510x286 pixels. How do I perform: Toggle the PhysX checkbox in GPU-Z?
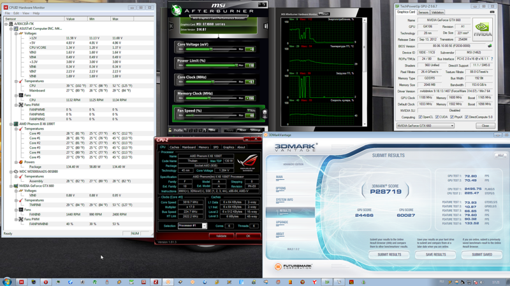452,117
